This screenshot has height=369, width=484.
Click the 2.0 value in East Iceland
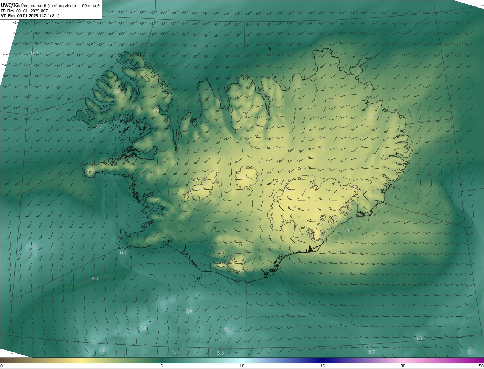click(x=371, y=117)
